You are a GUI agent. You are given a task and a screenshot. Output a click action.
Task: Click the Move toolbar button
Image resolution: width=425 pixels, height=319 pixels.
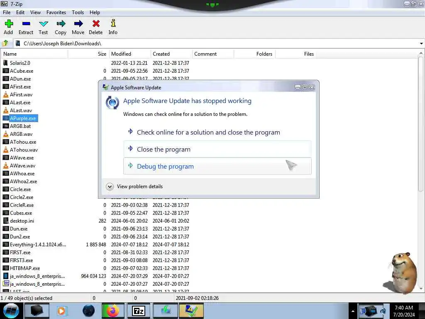tap(78, 27)
